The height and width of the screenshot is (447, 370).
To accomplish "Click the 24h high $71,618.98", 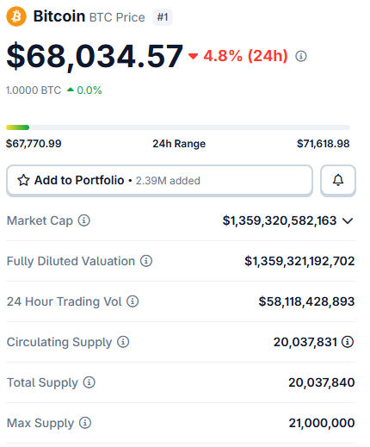I will pyautogui.click(x=324, y=144).
